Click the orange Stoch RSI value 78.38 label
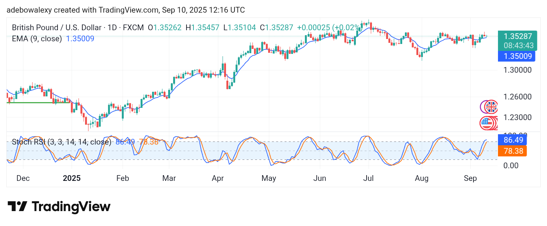 point(513,151)
